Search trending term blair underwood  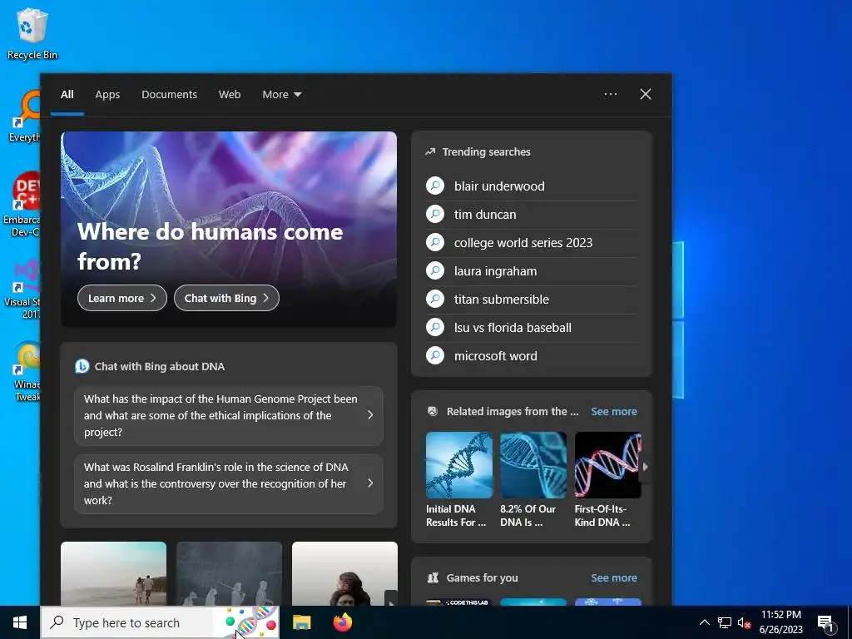tap(499, 186)
